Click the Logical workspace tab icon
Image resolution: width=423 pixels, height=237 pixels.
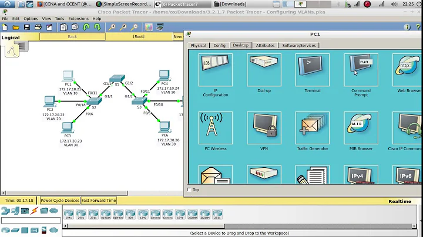tap(12, 50)
